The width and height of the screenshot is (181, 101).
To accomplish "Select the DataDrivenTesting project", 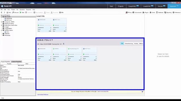I will coord(9,24).
